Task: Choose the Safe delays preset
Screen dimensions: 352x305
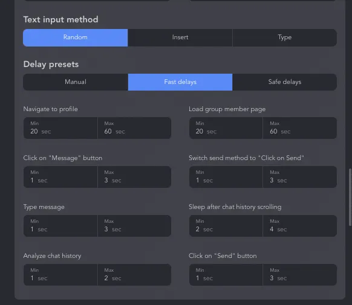Action: tap(284, 82)
